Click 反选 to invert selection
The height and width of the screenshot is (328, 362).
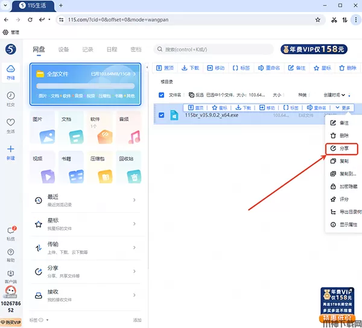pyautogui.click(x=196, y=95)
